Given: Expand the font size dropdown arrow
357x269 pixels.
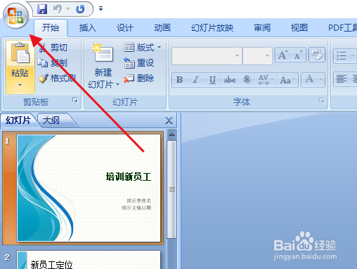Looking at the screenshot, I should [267, 55].
